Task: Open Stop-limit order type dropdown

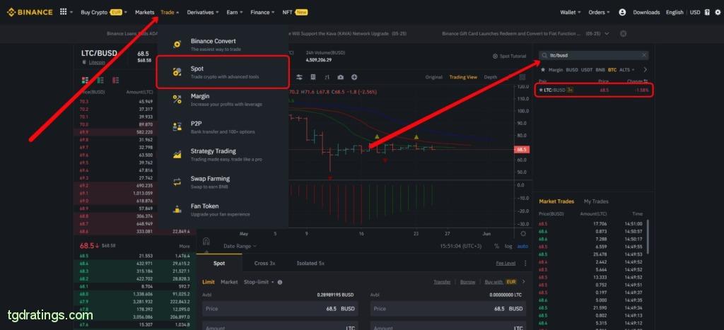Action: click(x=259, y=281)
